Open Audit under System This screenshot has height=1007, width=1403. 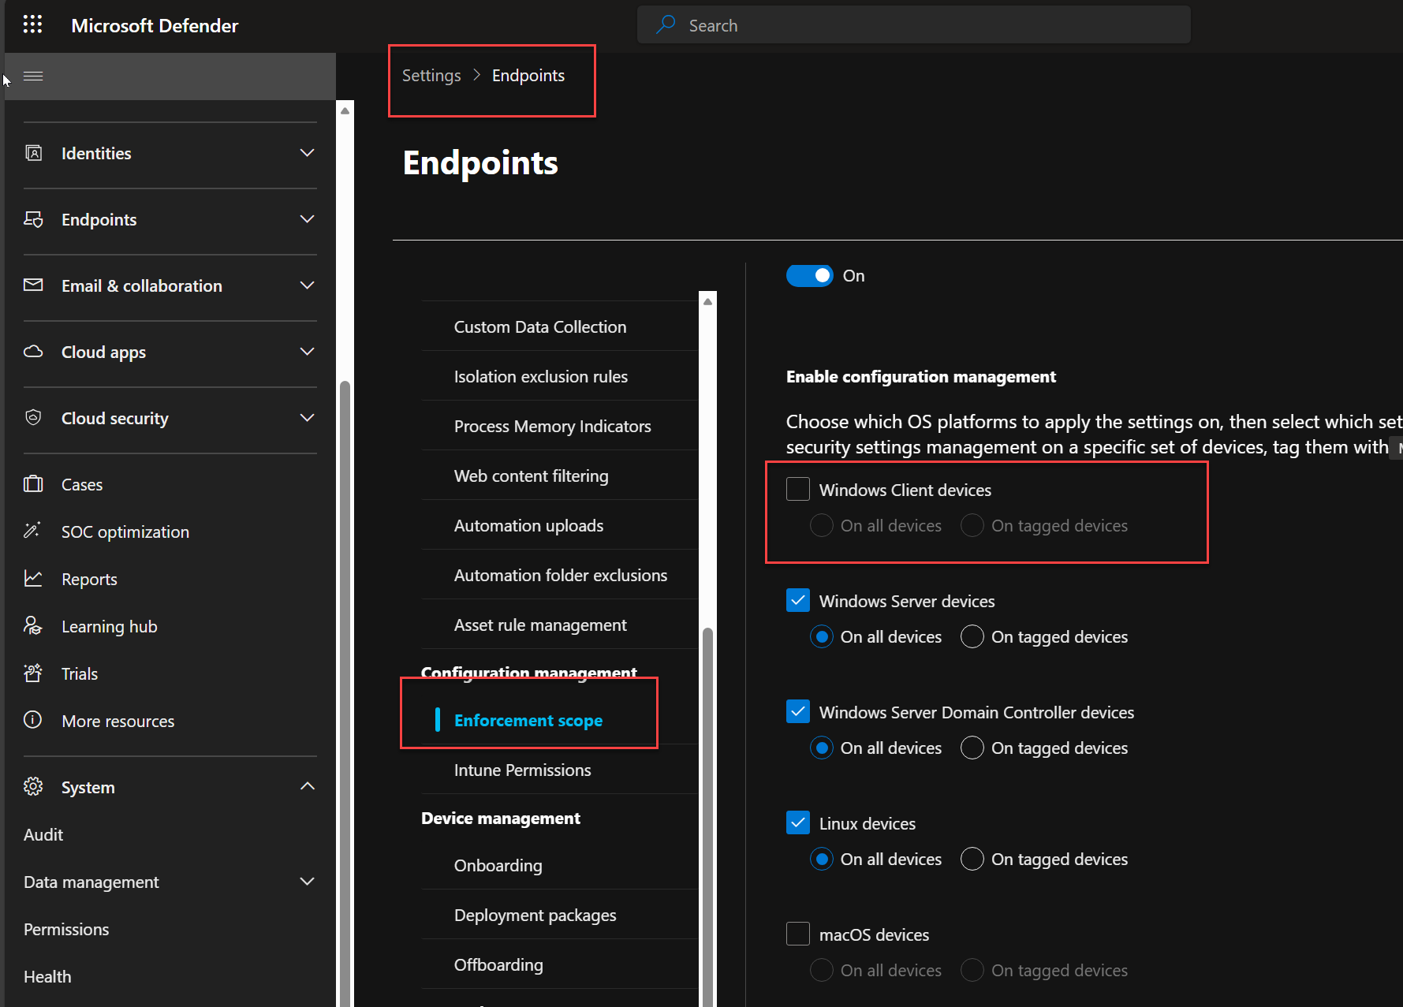(x=43, y=834)
